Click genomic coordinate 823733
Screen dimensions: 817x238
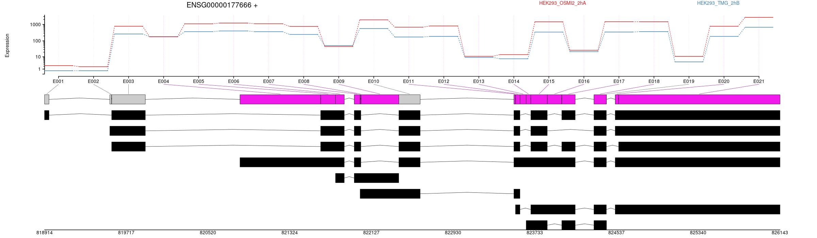coord(534,233)
